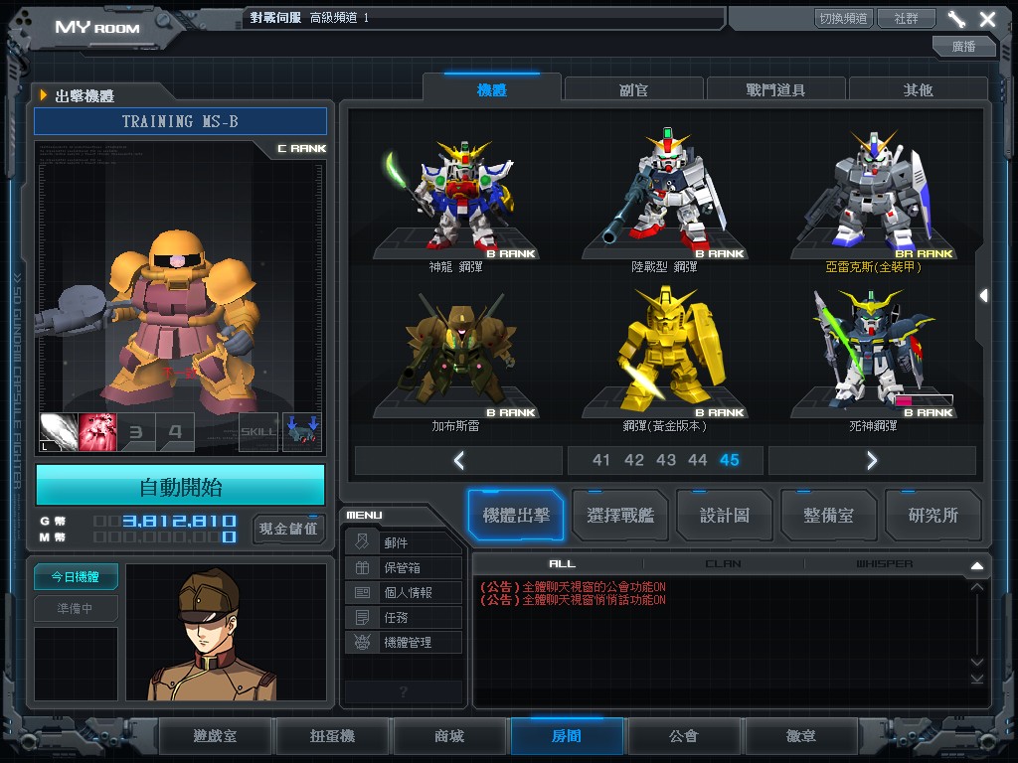Click the pilot portrait
Image resolution: width=1018 pixels, height=763 pixels.
[x=226, y=633]
